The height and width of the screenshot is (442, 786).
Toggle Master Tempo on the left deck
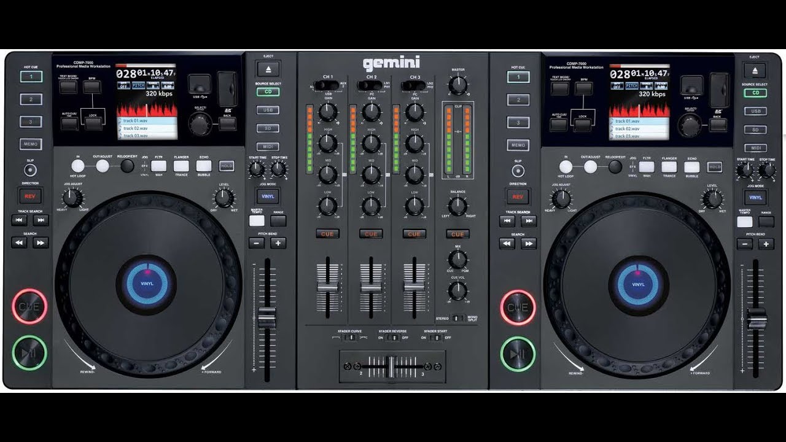click(x=257, y=221)
